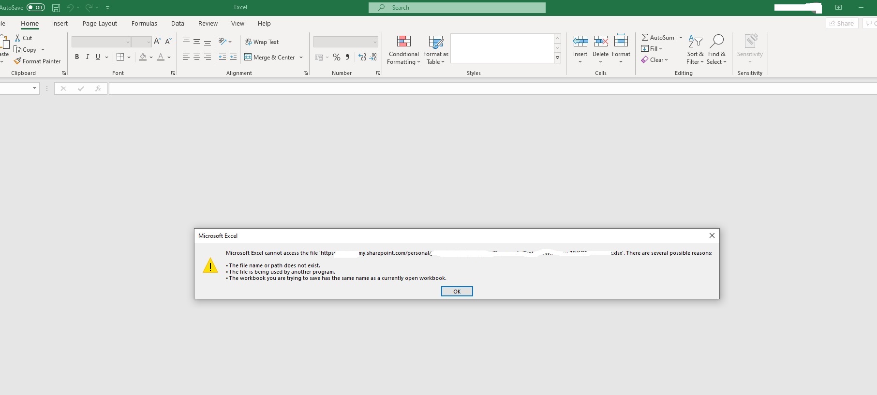Open the Font settings dialog launcher
The image size is (877, 395).
(x=173, y=73)
